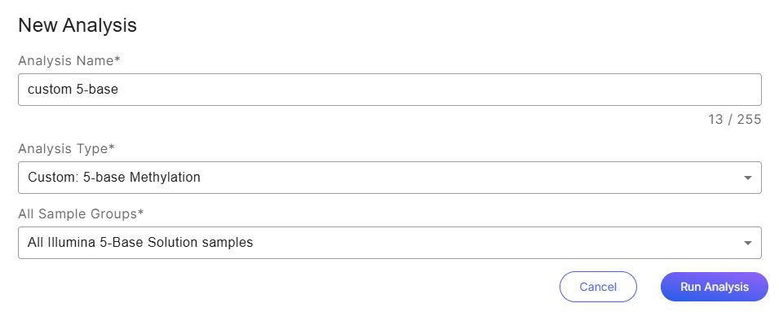779x312 pixels.
Task: Change the selected sample group
Action: [390, 243]
